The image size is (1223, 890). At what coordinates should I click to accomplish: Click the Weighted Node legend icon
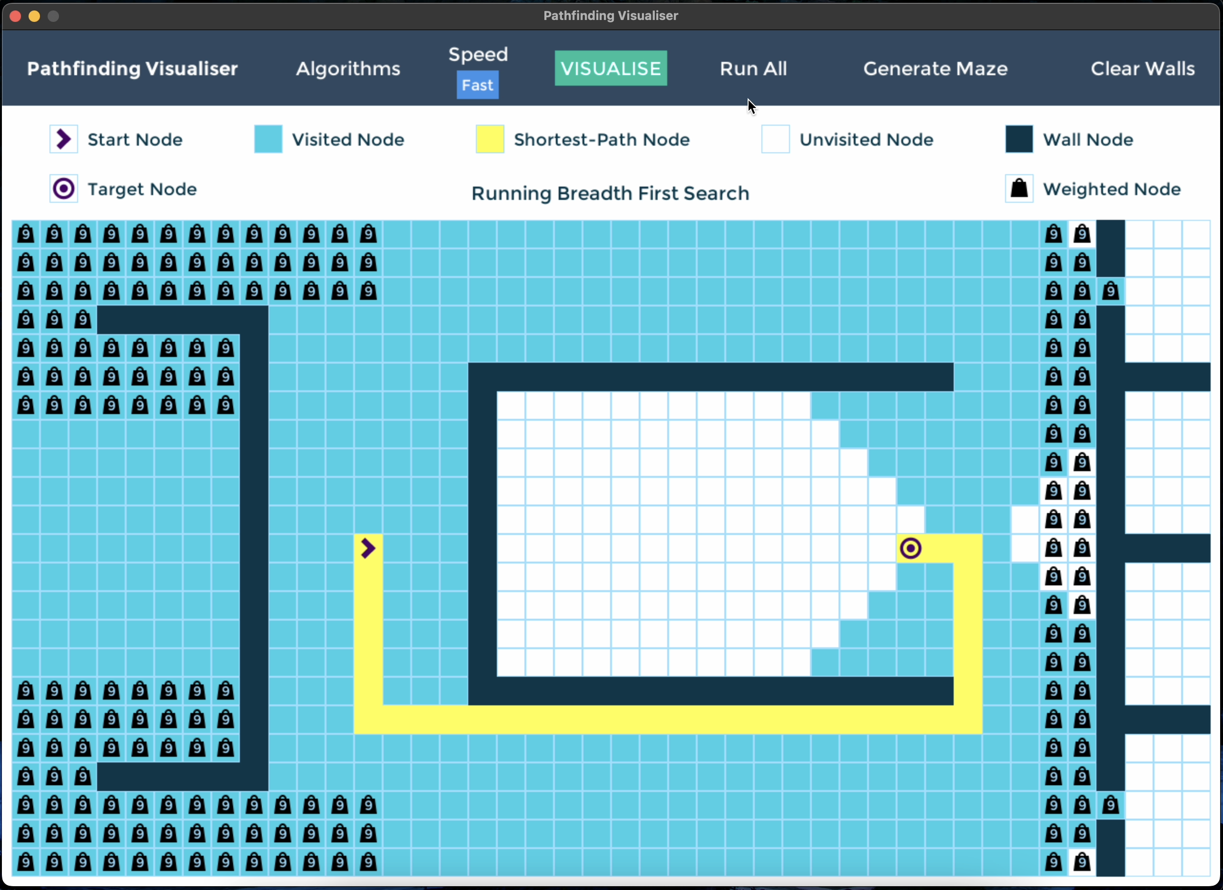[x=1019, y=189]
